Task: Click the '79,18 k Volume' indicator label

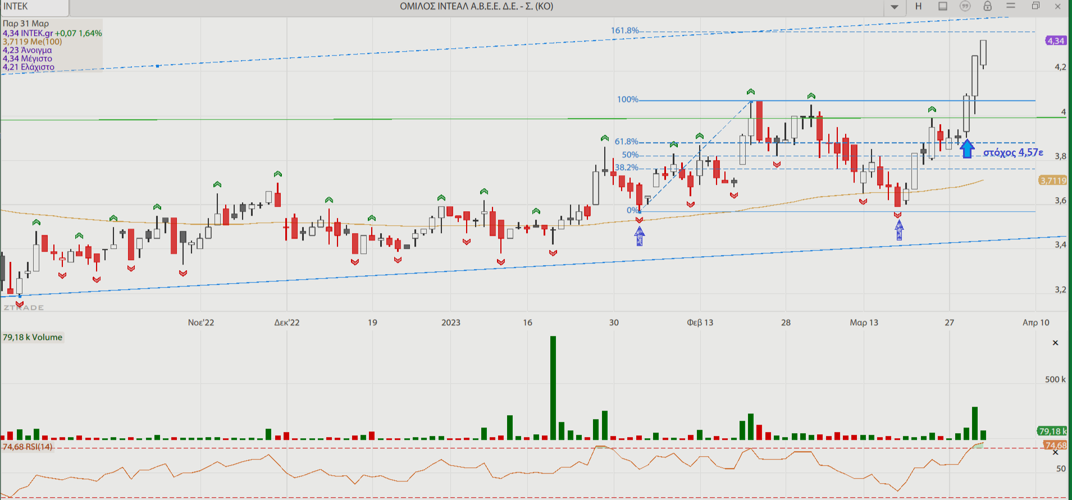Action: tap(33, 337)
